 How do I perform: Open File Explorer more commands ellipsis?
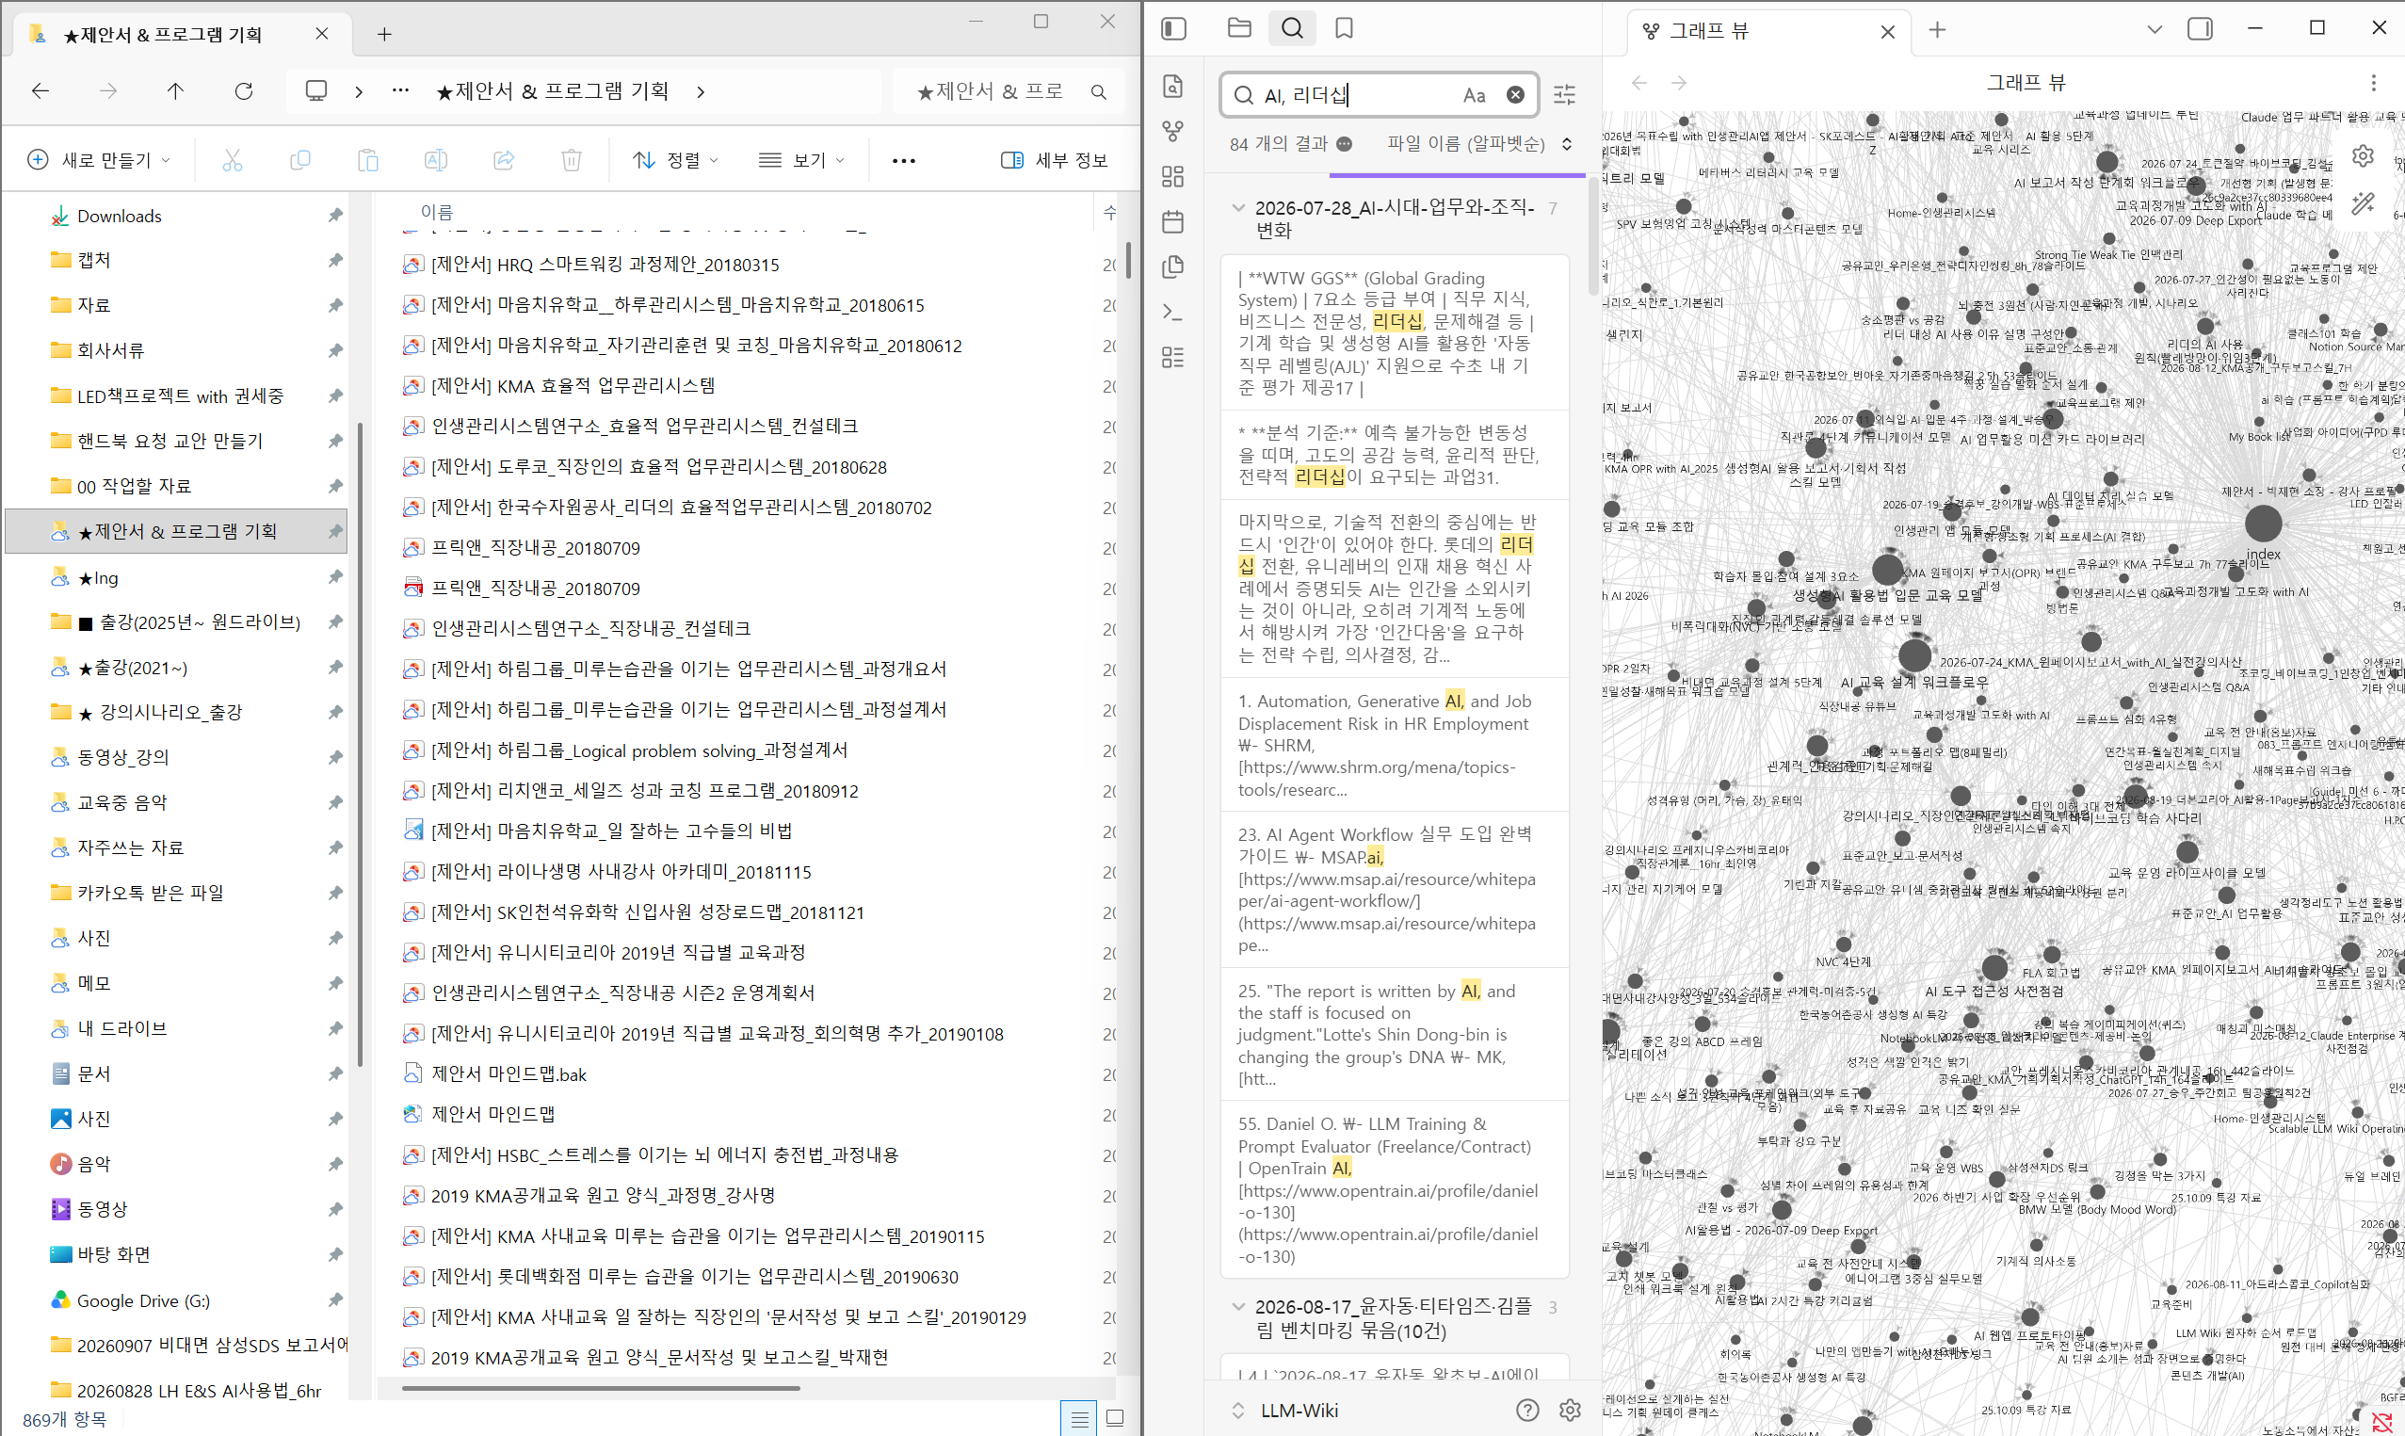(x=904, y=161)
